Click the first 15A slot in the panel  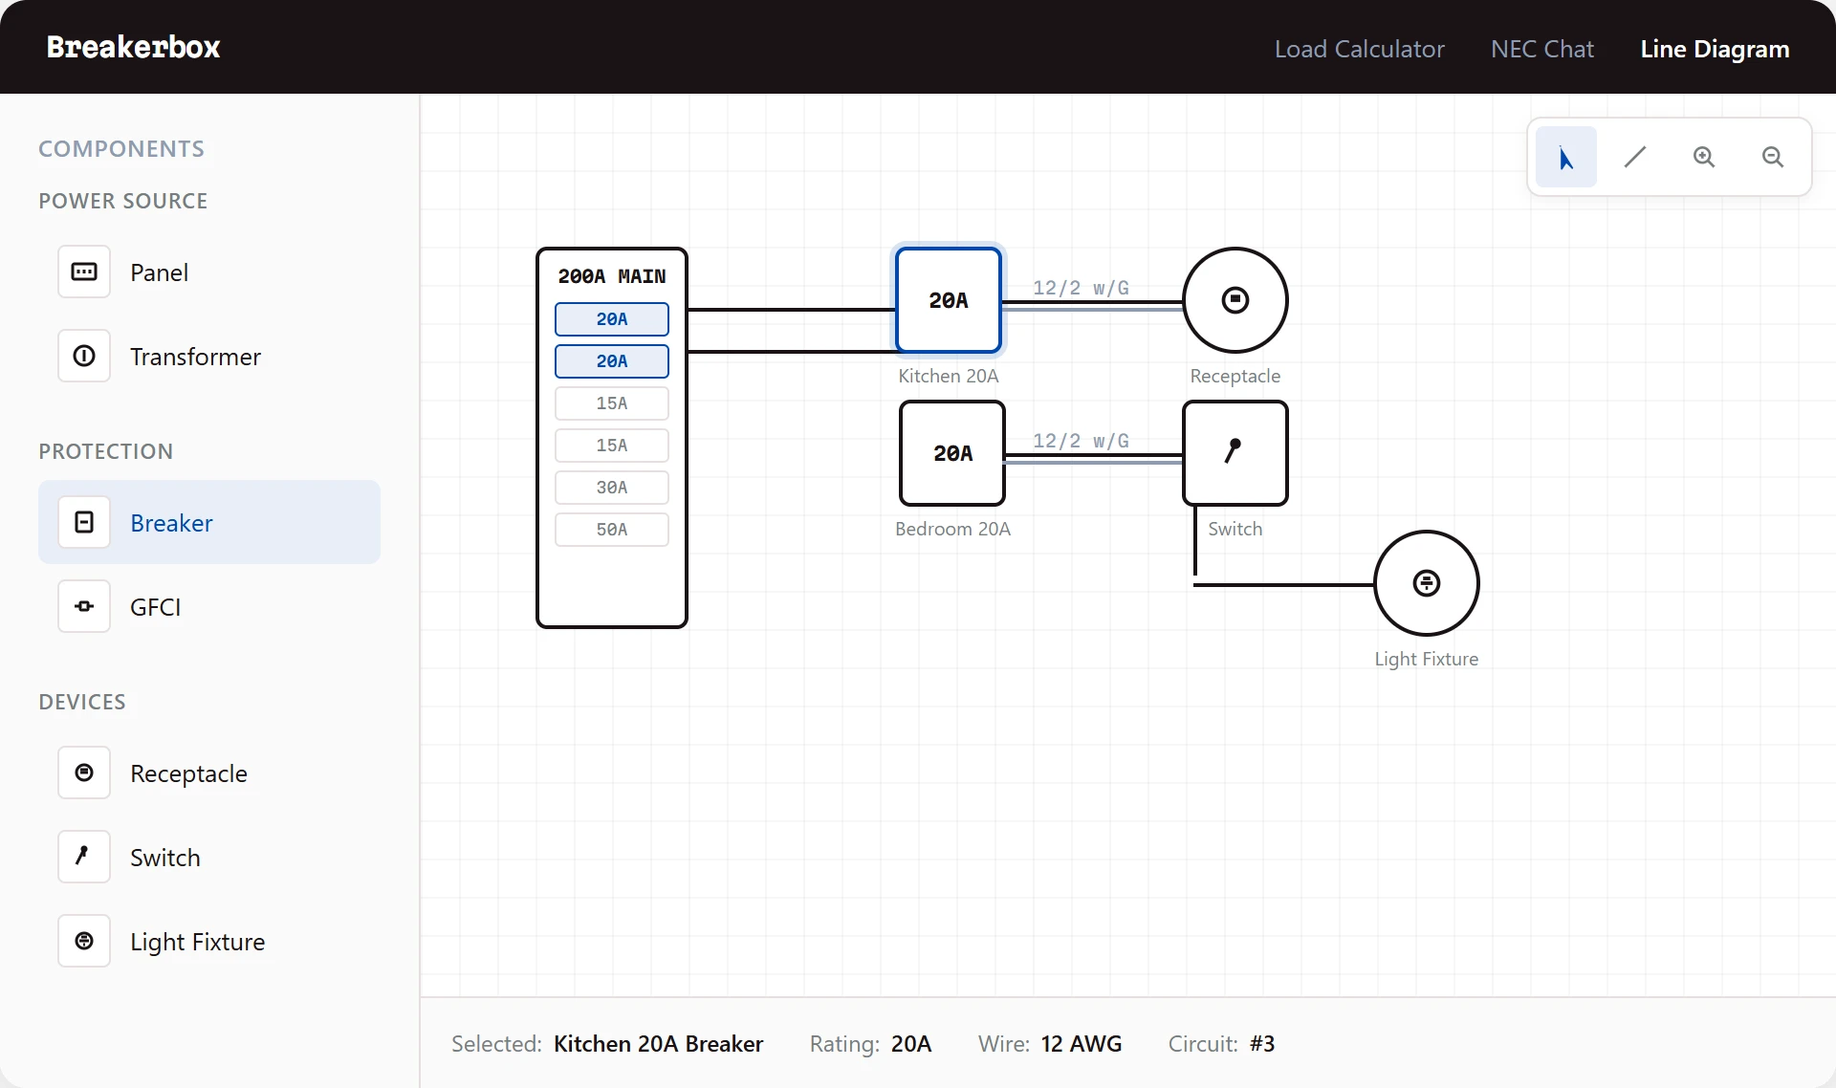point(612,403)
